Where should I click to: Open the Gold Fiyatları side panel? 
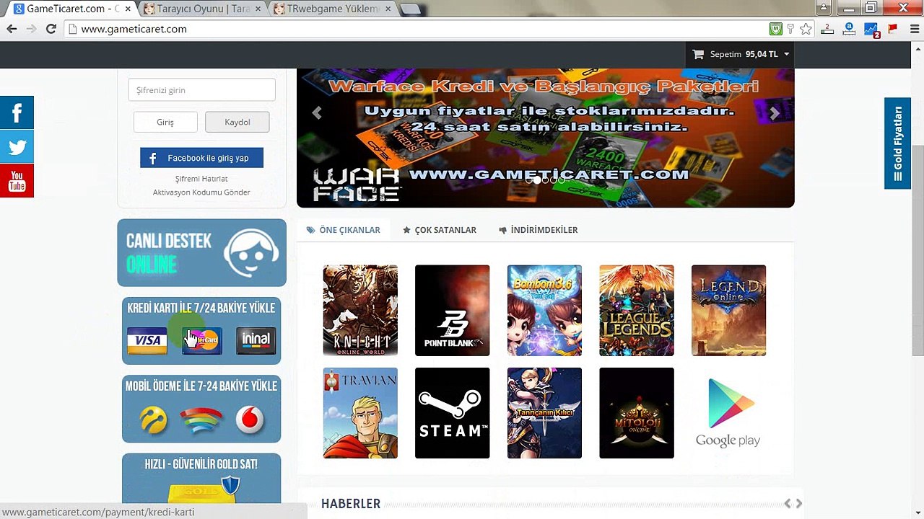[x=897, y=143]
